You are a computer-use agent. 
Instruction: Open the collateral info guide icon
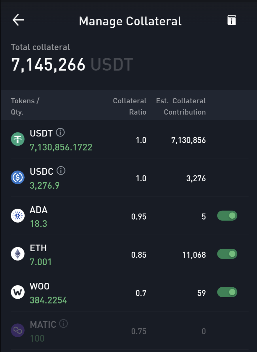(232, 20)
